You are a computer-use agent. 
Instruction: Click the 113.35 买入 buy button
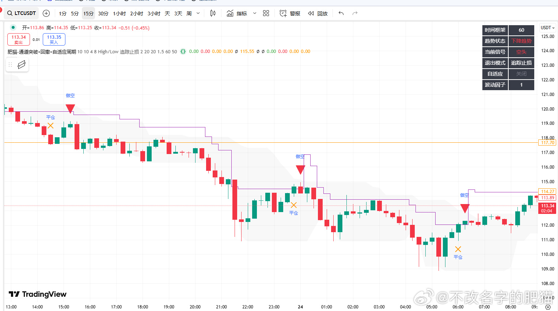click(x=54, y=39)
